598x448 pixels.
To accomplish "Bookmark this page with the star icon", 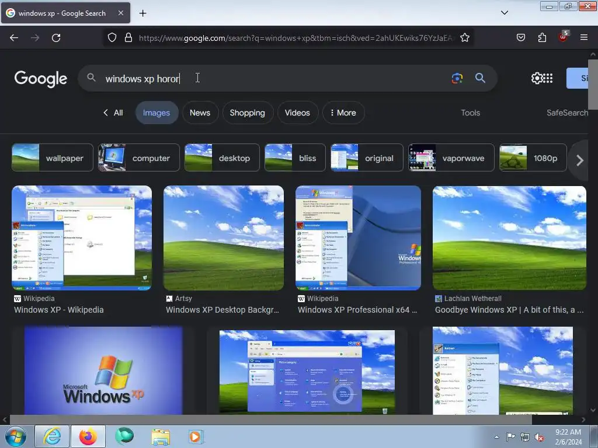I will point(464,38).
